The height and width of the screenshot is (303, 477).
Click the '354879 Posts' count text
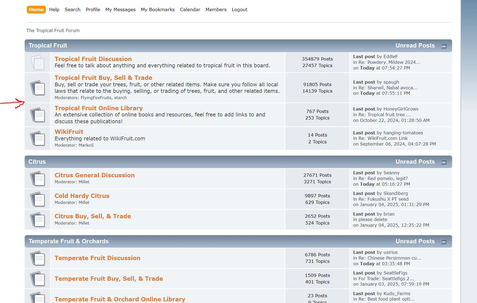coord(317,59)
